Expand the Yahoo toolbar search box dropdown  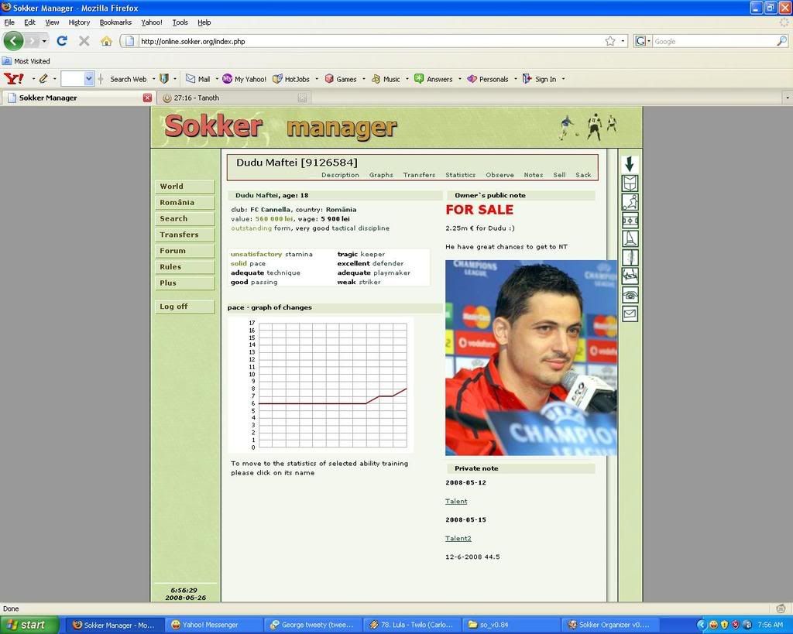[x=89, y=78]
